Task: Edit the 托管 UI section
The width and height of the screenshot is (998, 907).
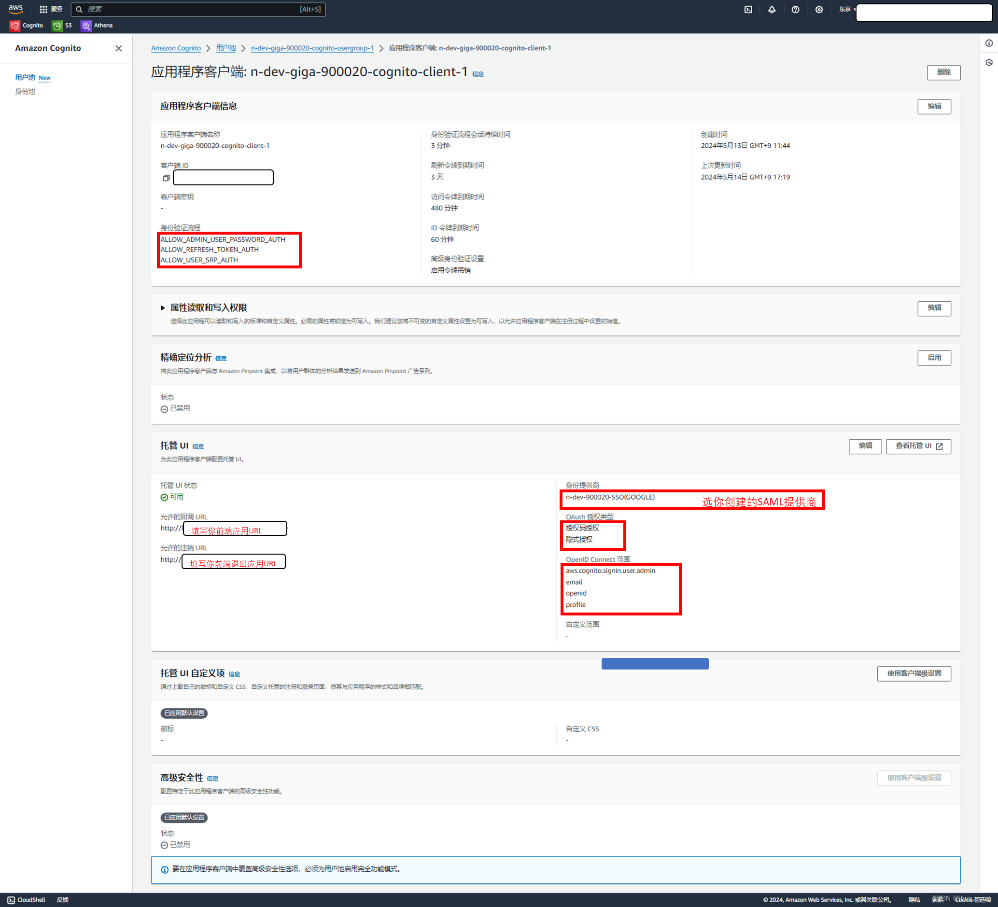Action: 865,446
